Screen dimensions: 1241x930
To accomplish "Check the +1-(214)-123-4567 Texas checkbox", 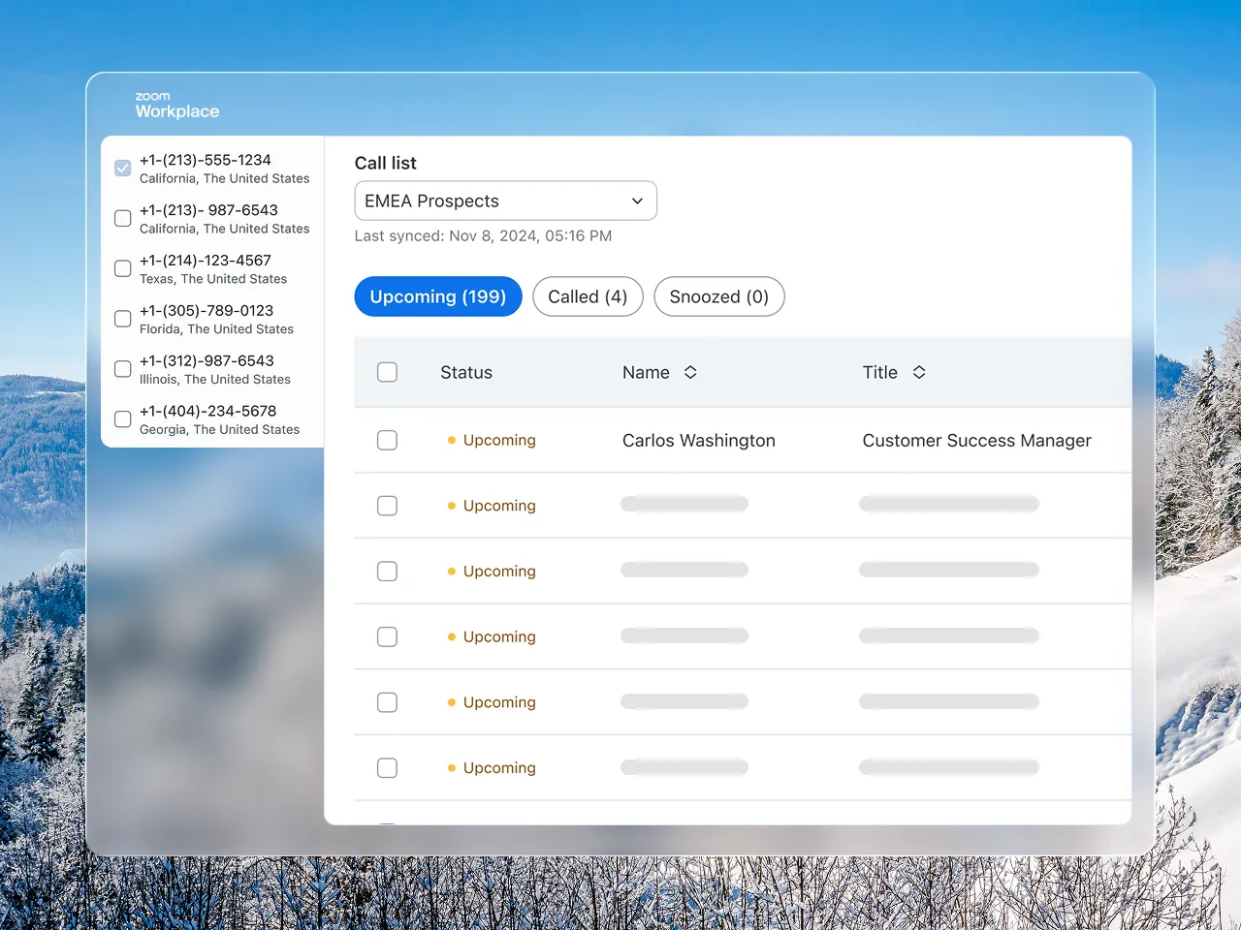I will click(x=123, y=268).
